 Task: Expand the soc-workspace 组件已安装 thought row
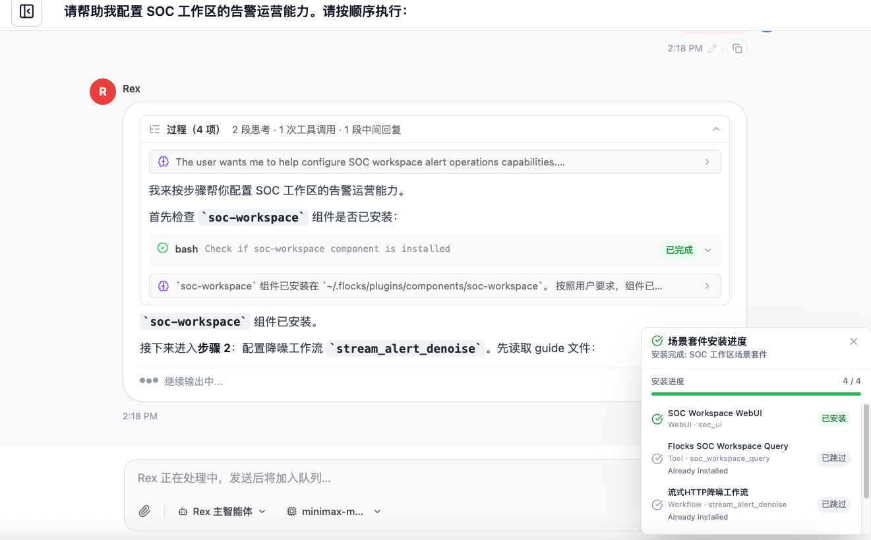[435, 285]
